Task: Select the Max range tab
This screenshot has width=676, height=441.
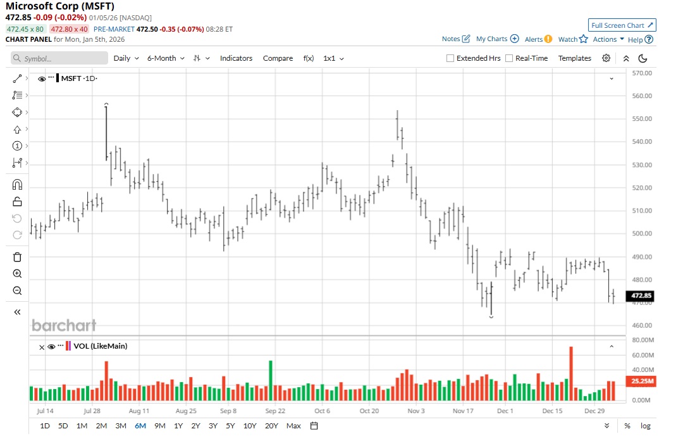Action: pyautogui.click(x=293, y=426)
